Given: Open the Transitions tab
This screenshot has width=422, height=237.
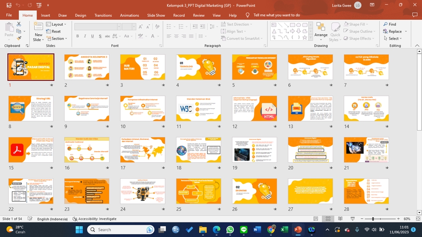Looking at the screenshot, I should [x=103, y=15].
